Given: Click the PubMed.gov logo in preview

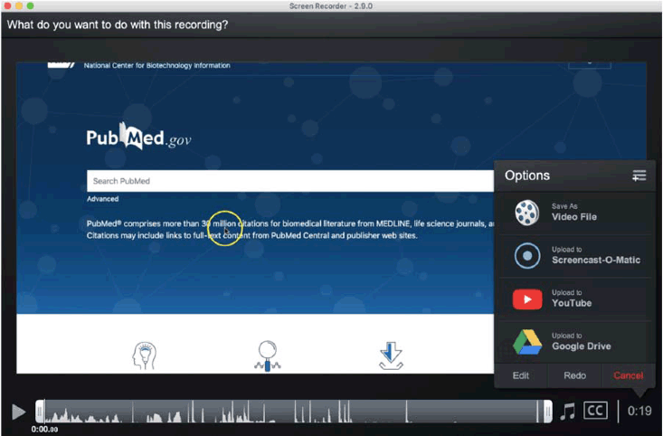Looking at the screenshot, I should click(x=138, y=137).
